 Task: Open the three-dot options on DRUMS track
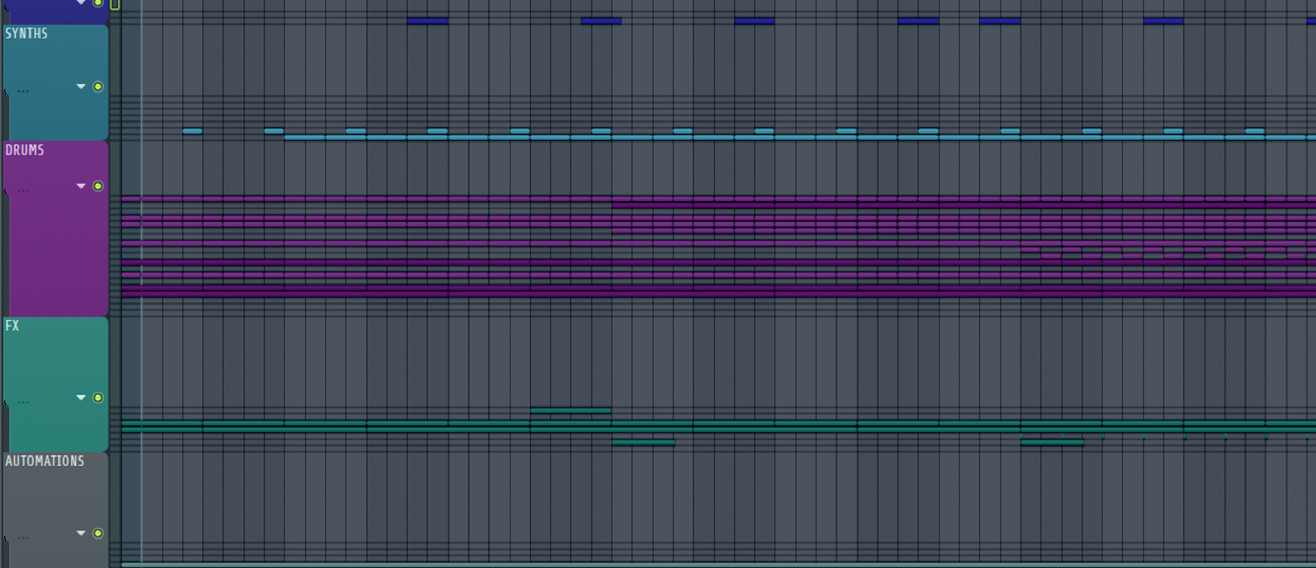23,191
